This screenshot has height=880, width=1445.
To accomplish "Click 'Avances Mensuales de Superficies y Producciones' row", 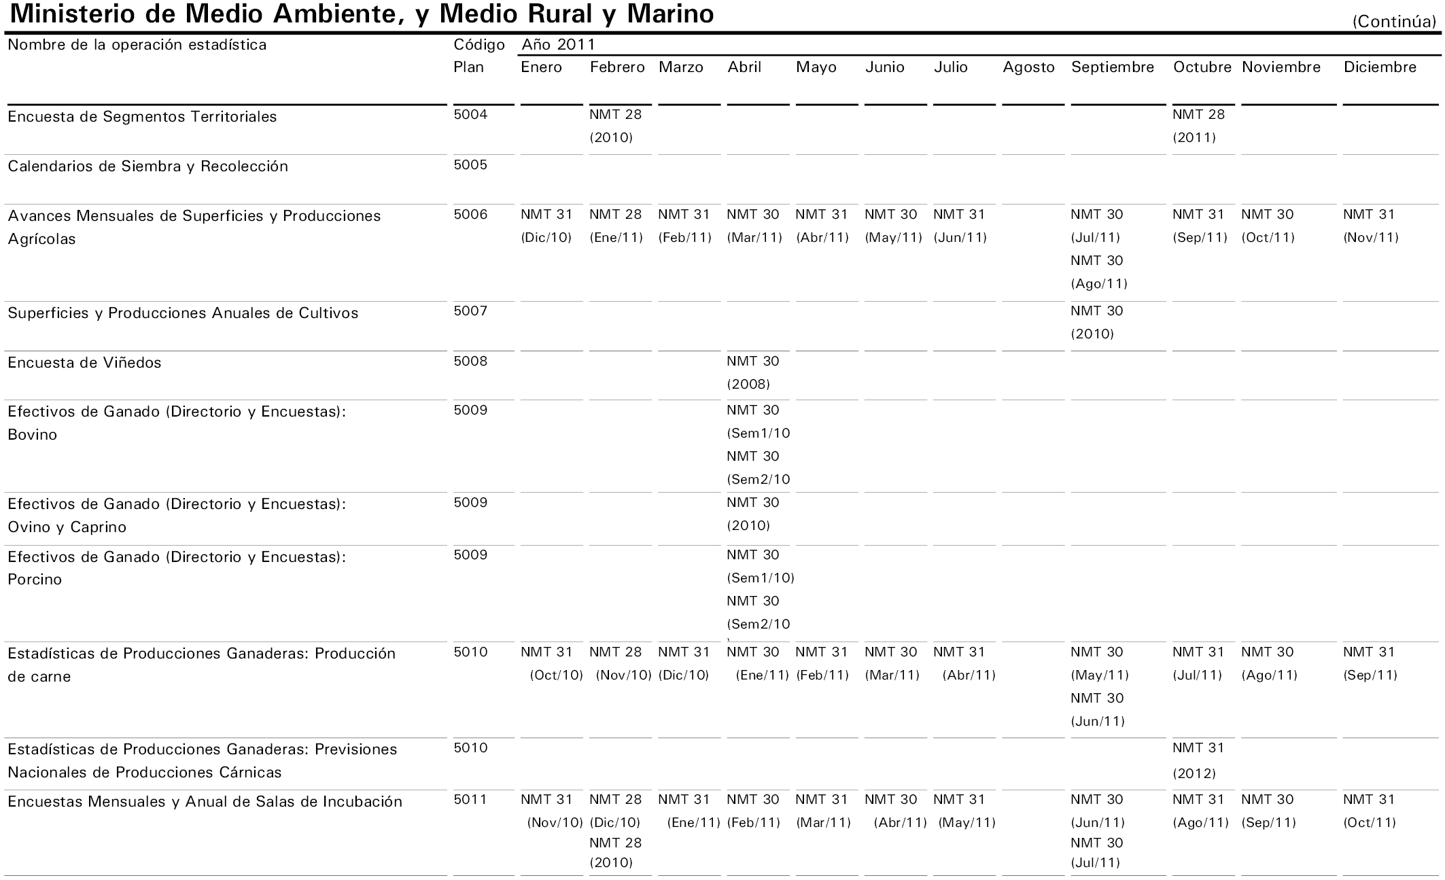I will click(194, 216).
